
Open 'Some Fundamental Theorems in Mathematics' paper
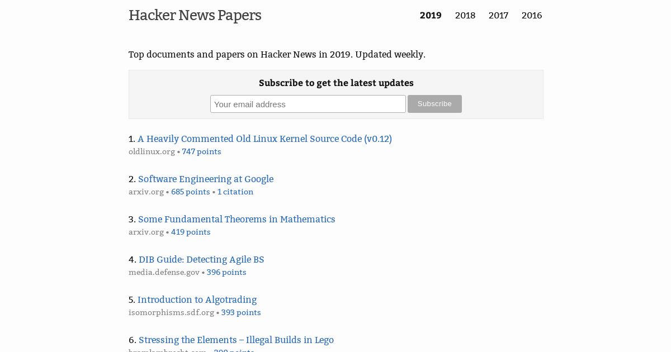click(237, 219)
